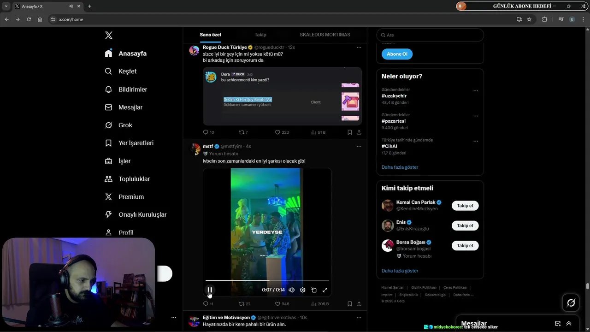
Task: Open more options for #CihAI trend
Action: 476,141
